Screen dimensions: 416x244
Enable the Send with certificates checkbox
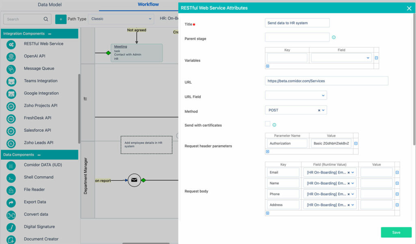[x=268, y=124]
